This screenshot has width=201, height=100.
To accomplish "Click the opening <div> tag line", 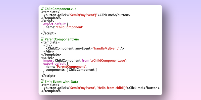I will click(48, 45).
